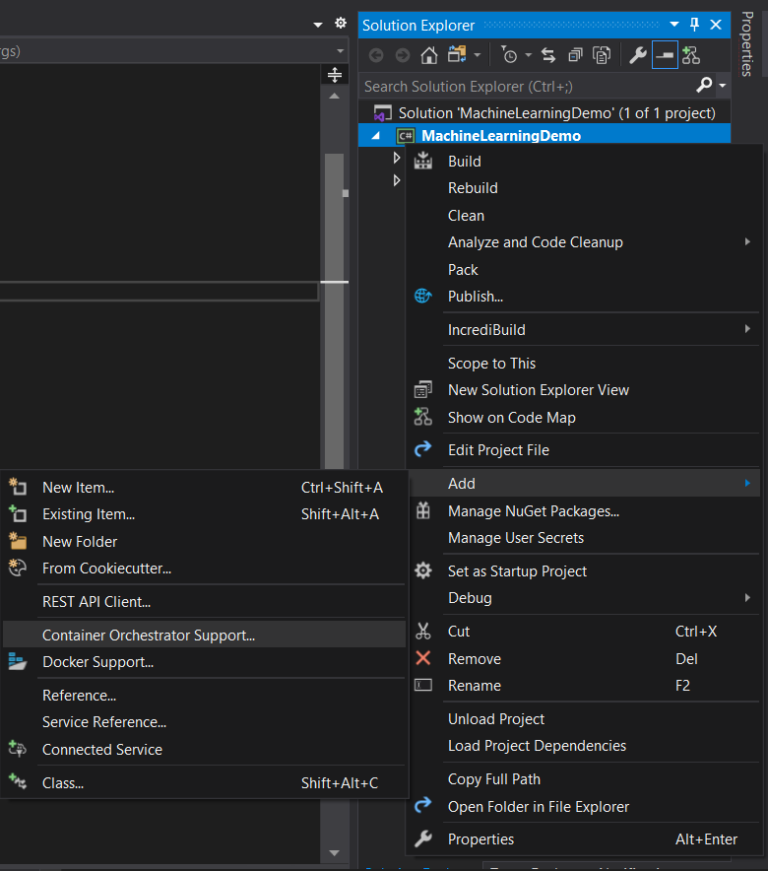
Task: Click Set as Startup Project
Action: tap(584, 571)
